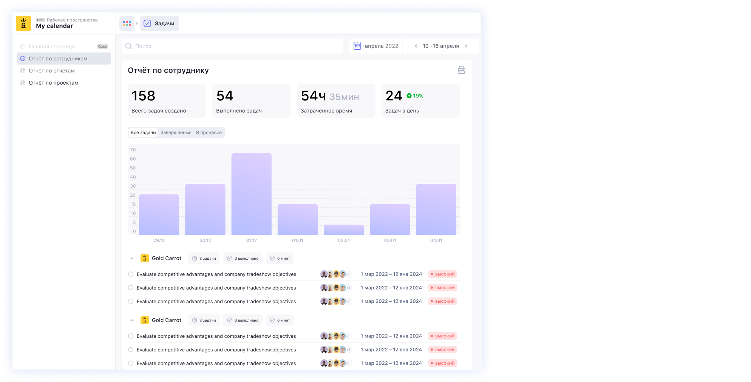
Task: Switch to the В процессе tab
Action: [x=209, y=132]
